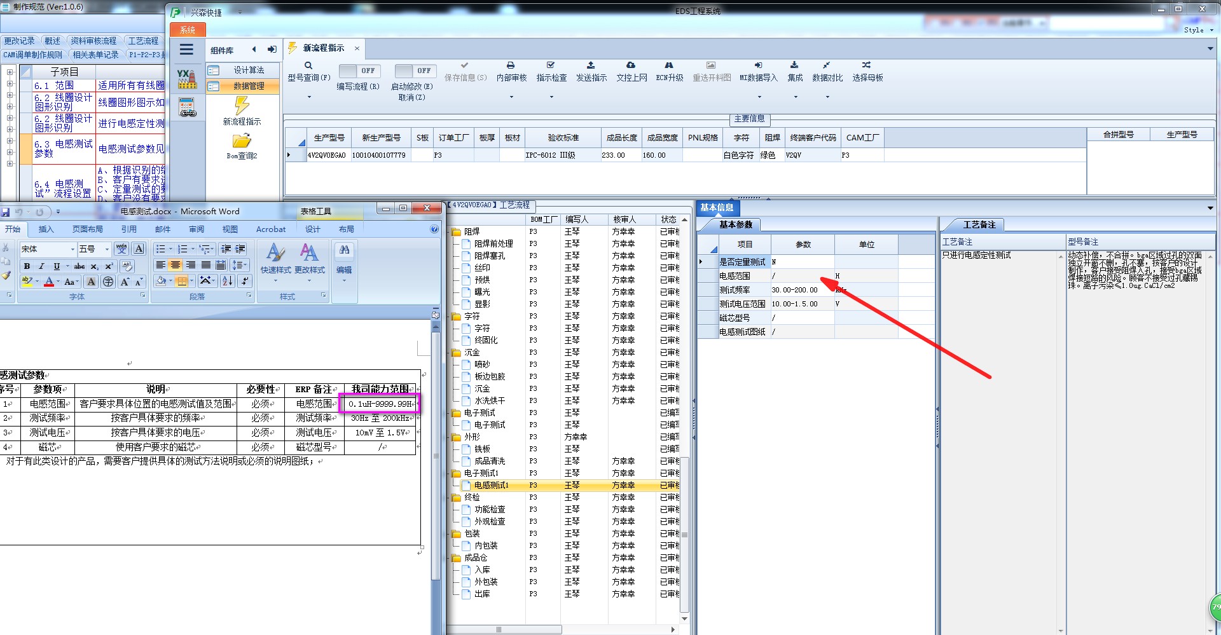Expand the first plus node in 制作规范 tree
This screenshot has height=635, width=1221.
pos(10,72)
